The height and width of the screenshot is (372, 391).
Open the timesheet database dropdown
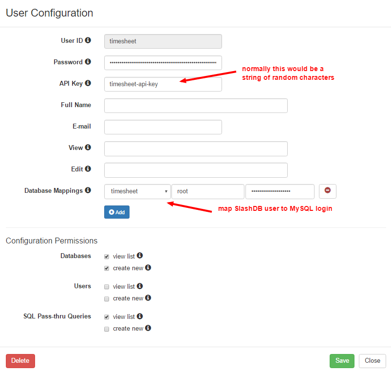click(x=137, y=191)
